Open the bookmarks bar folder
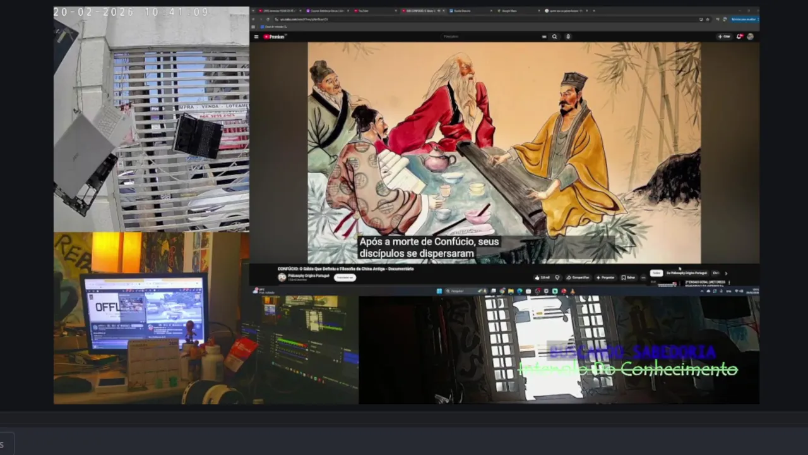The height and width of the screenshot is (455, 808). (x=274, y=27)
